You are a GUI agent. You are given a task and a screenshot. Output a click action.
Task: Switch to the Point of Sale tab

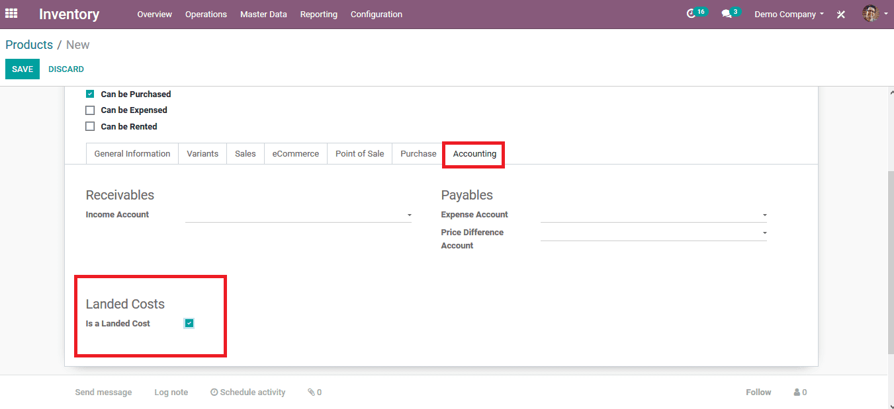point(360,153)
